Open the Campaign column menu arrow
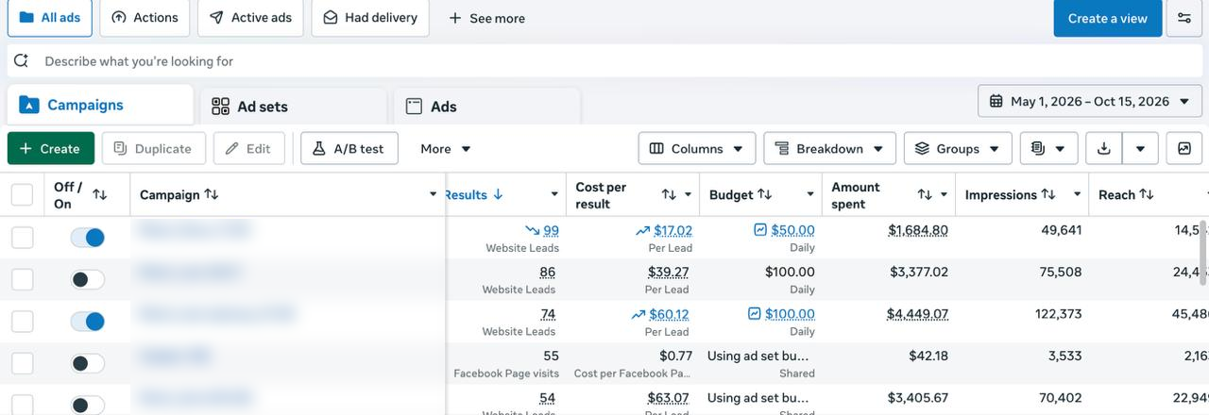 click(434, 195)
